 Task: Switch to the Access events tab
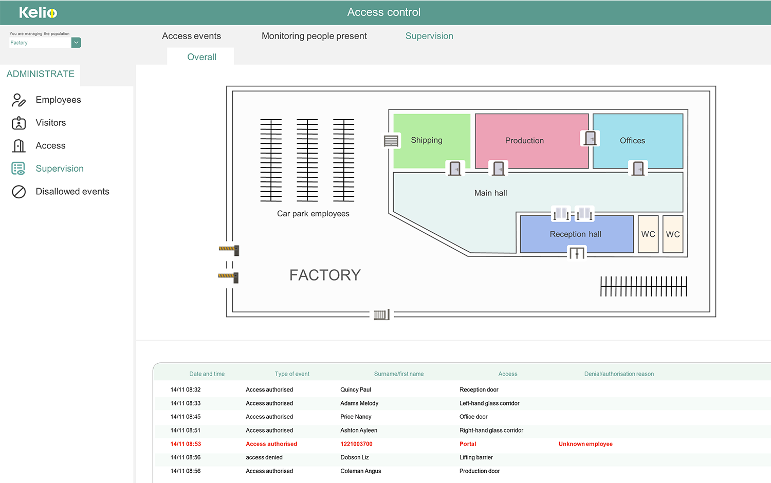coord(191,36)
